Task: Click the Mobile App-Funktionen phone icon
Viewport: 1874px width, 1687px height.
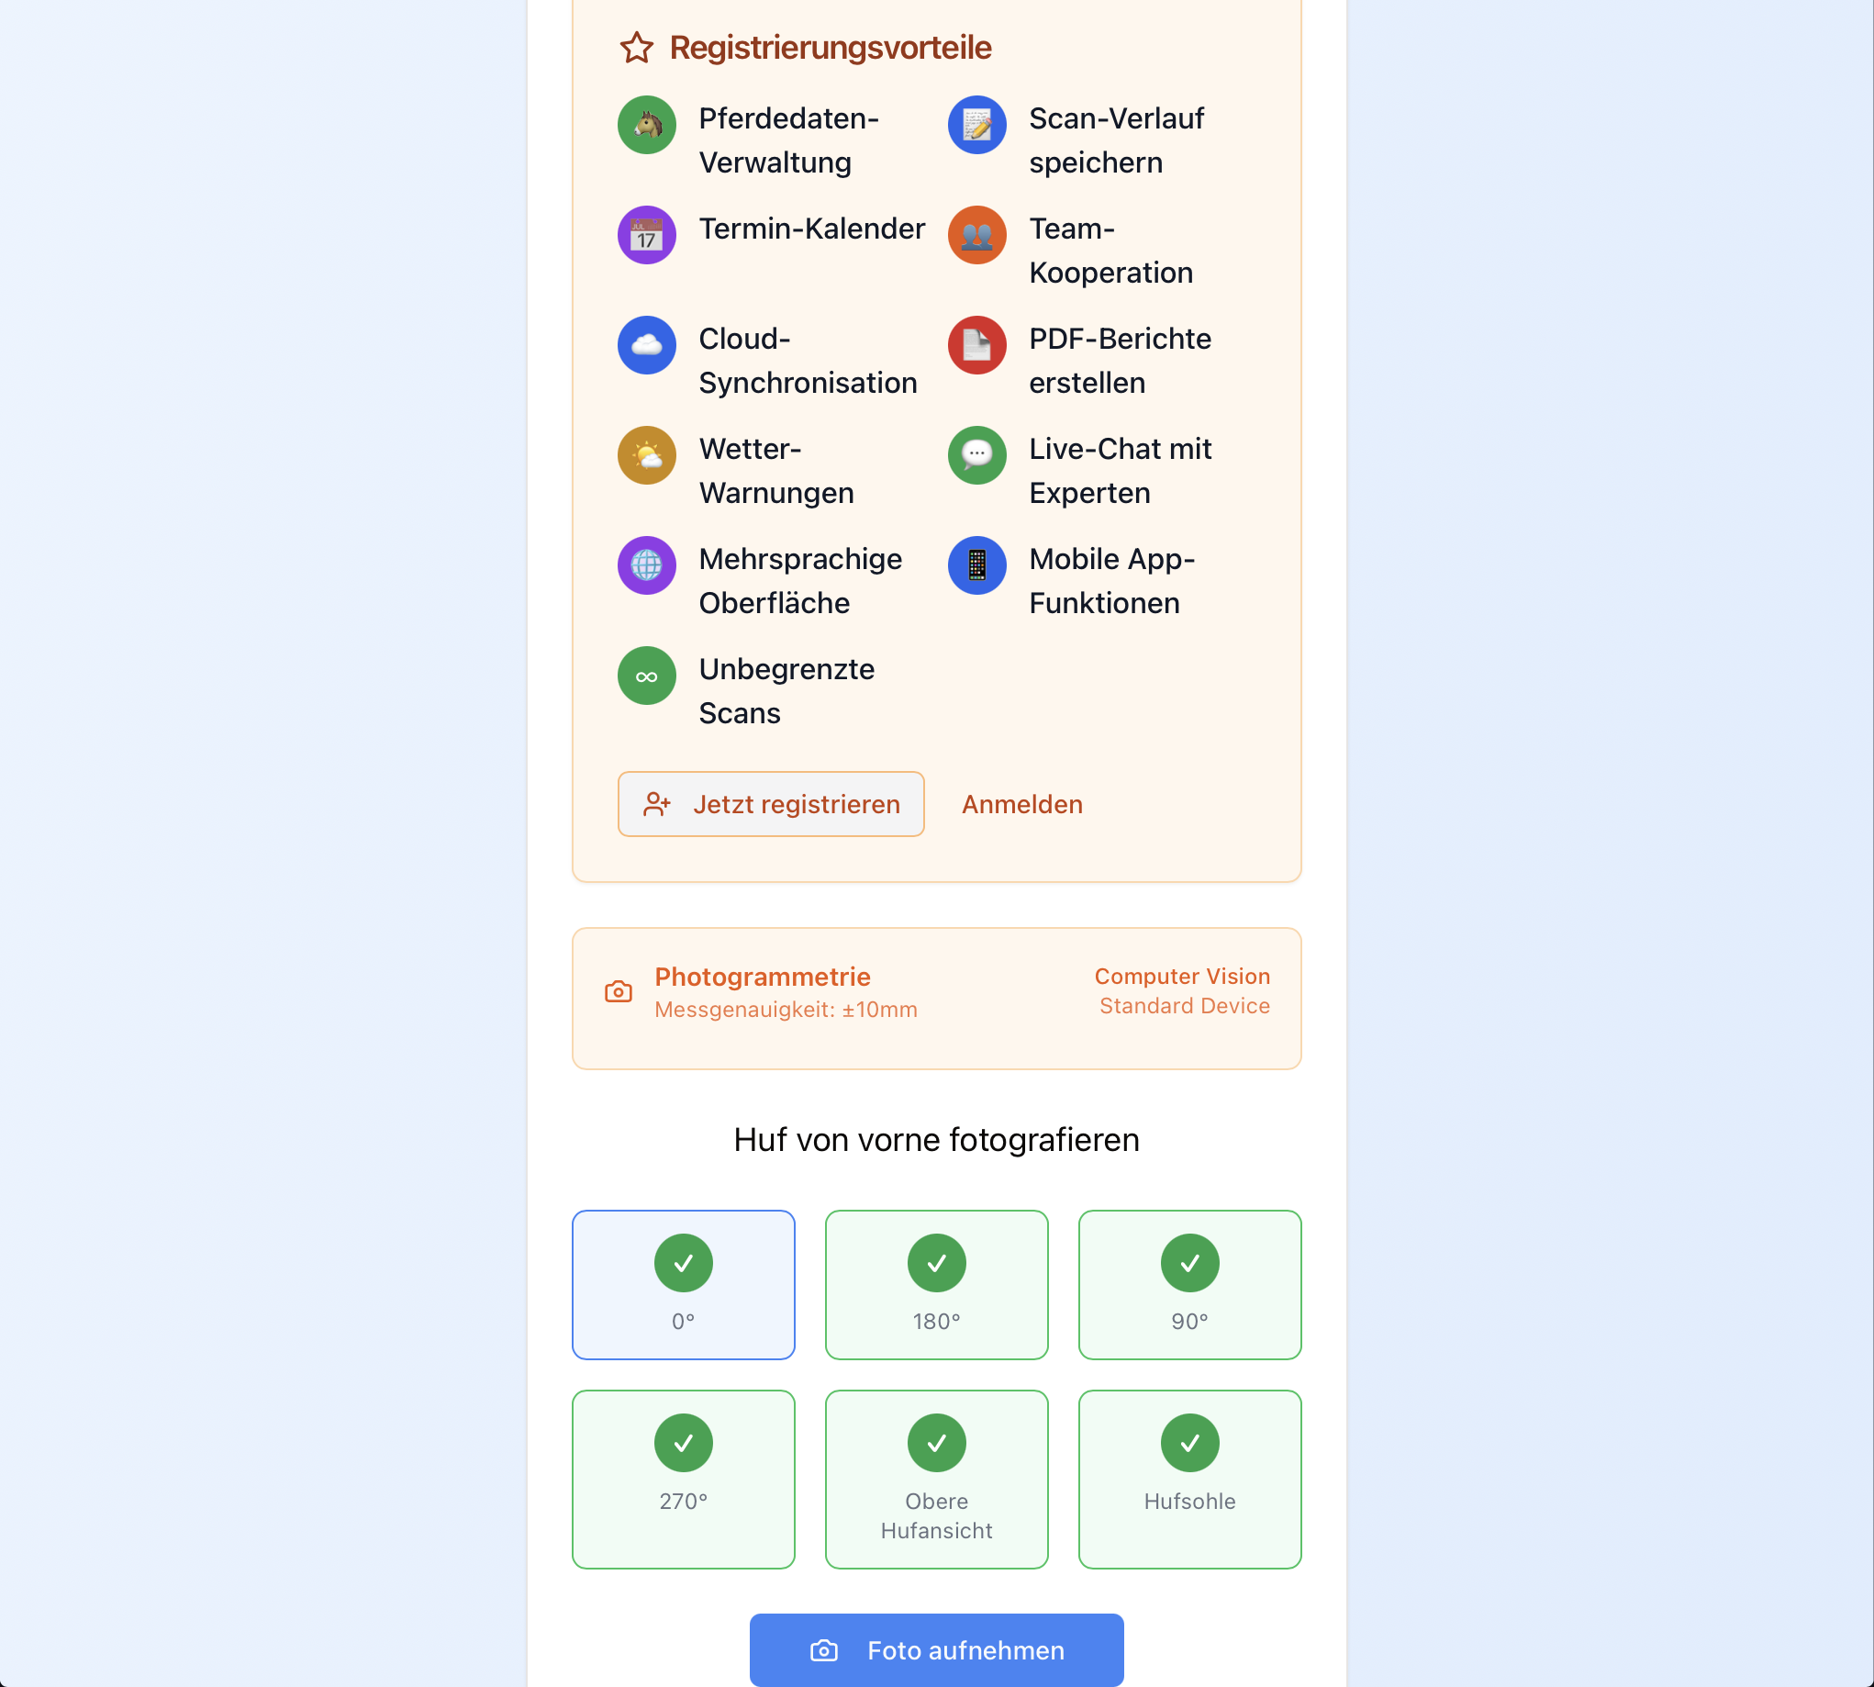Action: click(x=976, y=565)
